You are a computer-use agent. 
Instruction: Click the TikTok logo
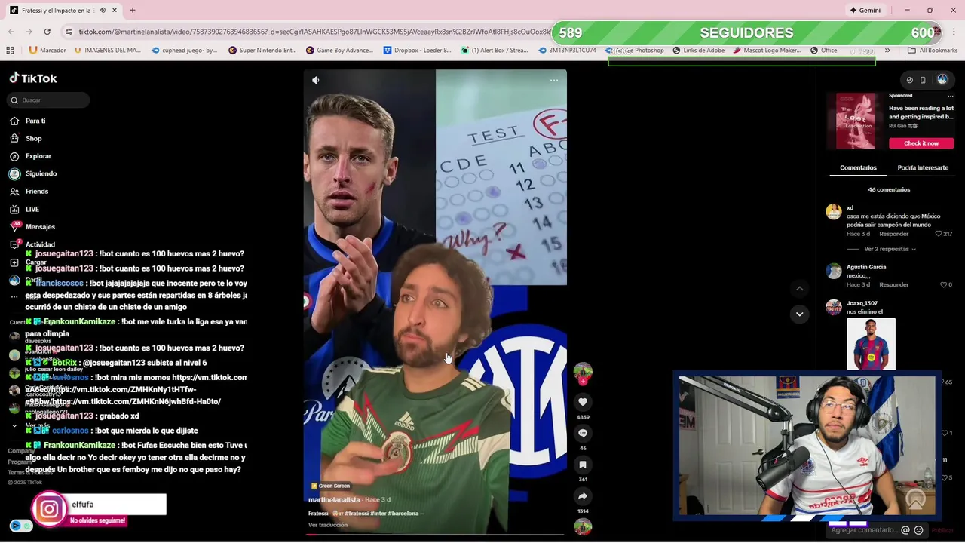point(33,78)
